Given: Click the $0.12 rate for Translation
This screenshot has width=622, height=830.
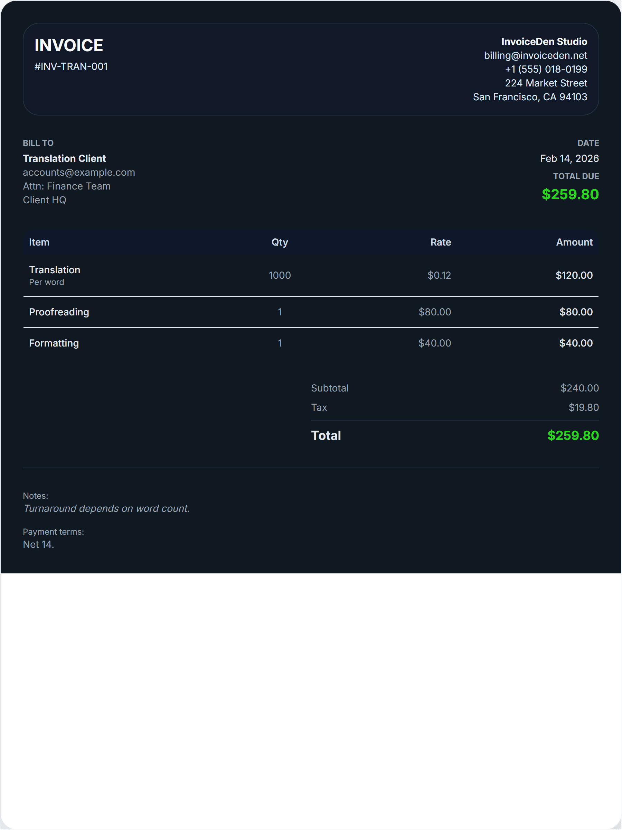Looking at the screenshot, I should 439,275.
